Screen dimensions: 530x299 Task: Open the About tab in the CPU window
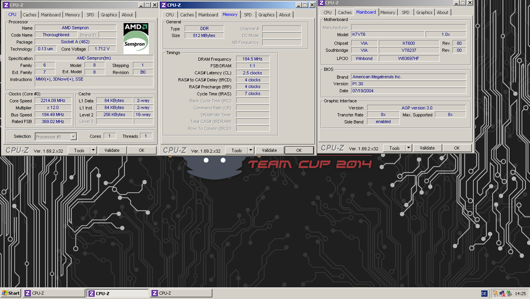[x=127, y=15]
